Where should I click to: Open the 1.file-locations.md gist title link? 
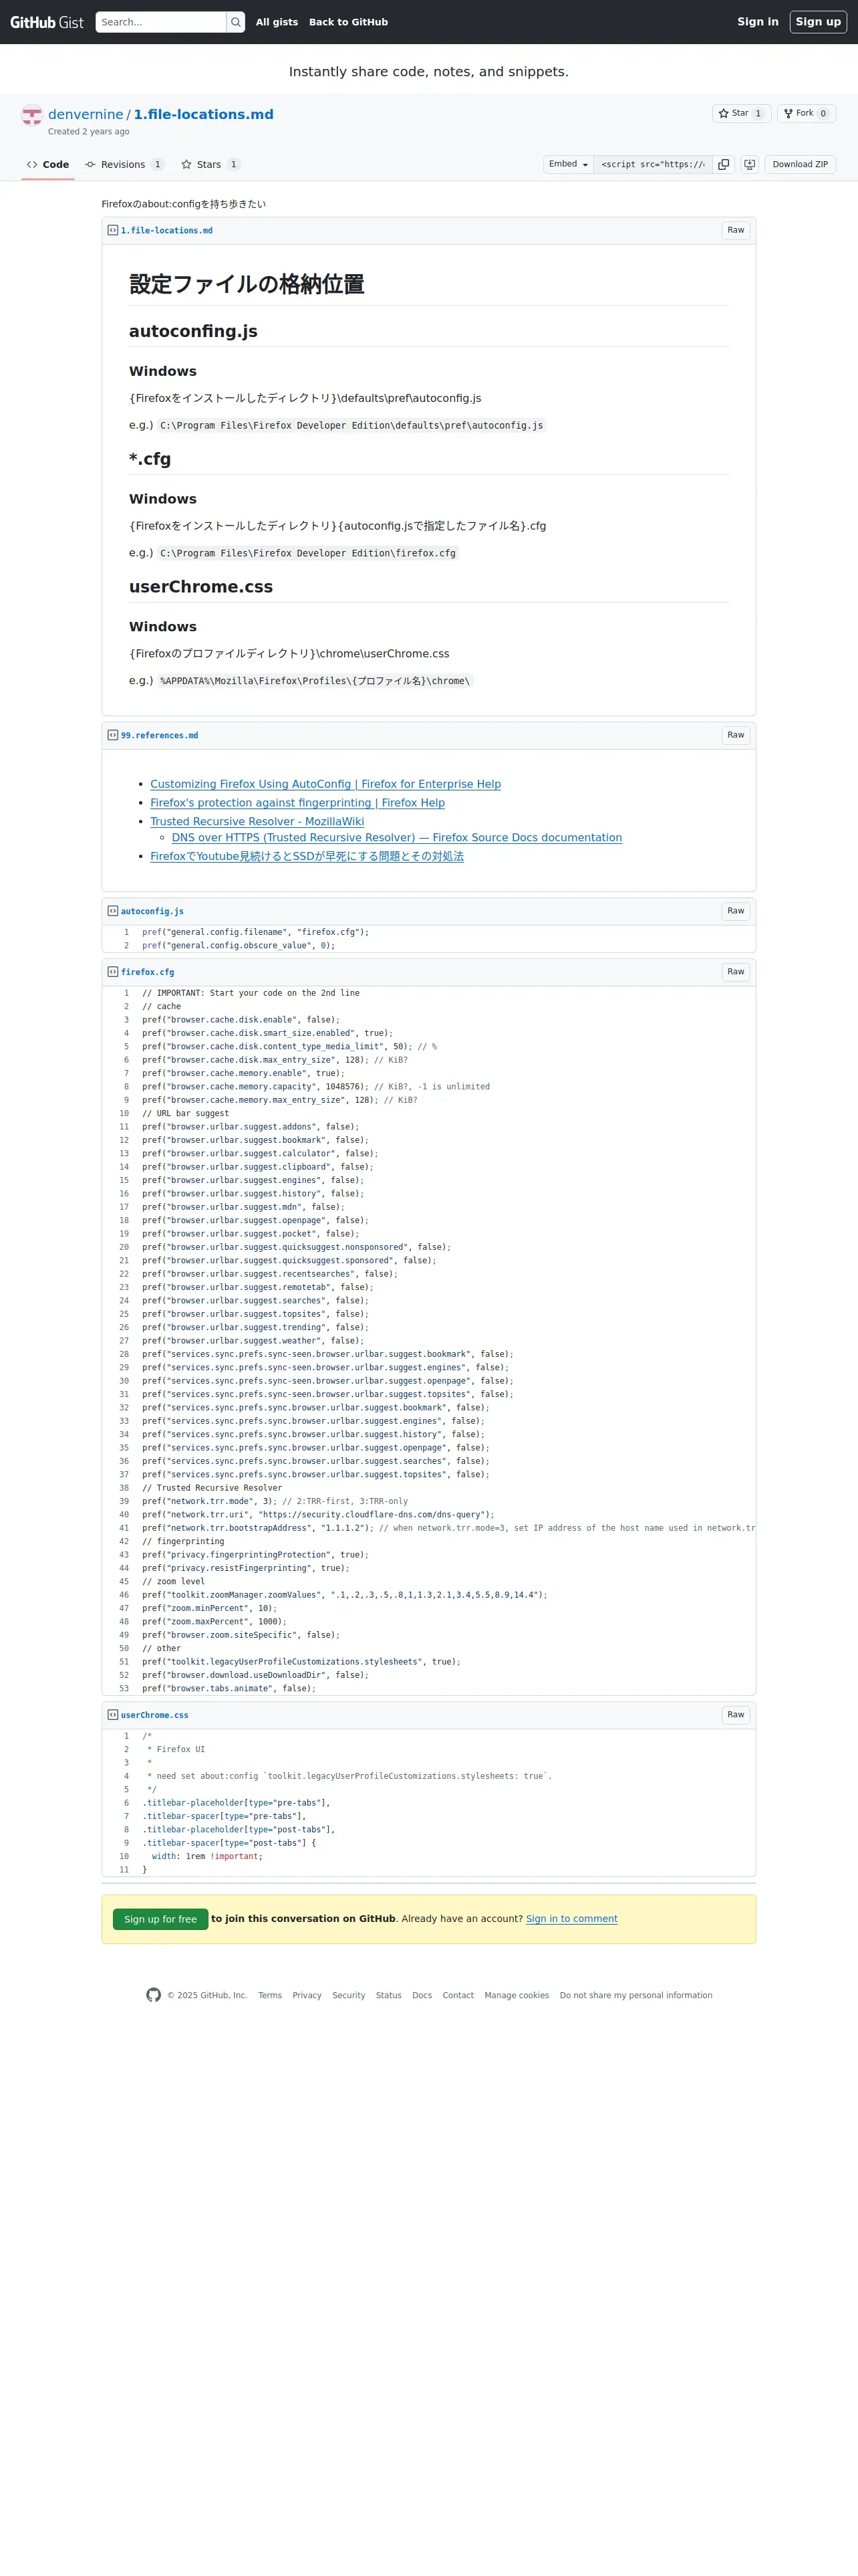204,115
